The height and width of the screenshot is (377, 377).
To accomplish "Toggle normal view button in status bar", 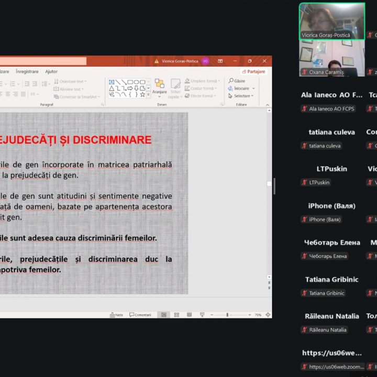I will [x=163, y=315].
